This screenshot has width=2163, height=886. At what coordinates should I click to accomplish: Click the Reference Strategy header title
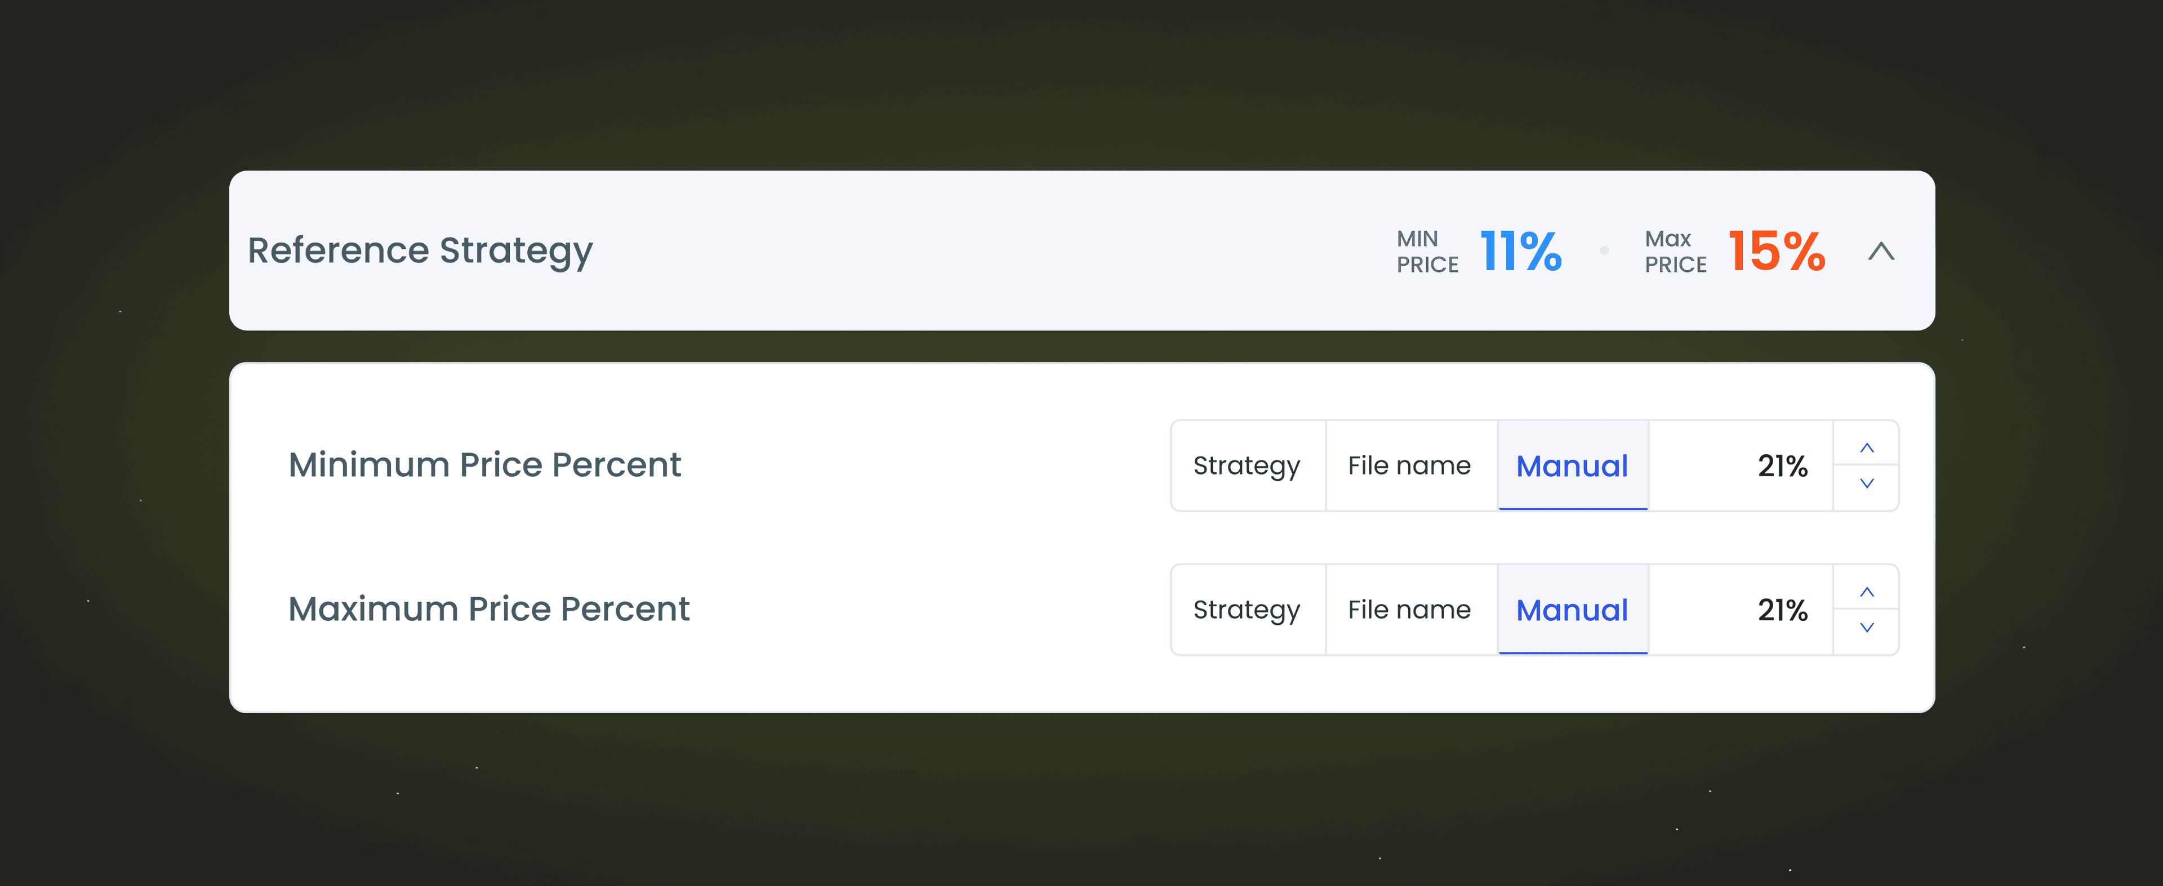pos(420,251)
